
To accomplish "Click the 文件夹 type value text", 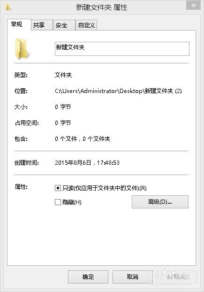I will coord(63,75).
